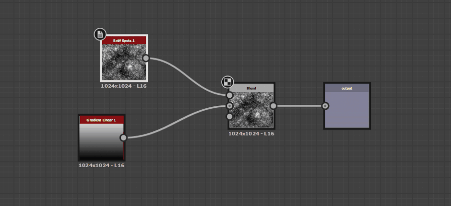The image size is (451, 206).
Task: Click the Blend node preview thumbnail
Action: [x=252, y=110]
